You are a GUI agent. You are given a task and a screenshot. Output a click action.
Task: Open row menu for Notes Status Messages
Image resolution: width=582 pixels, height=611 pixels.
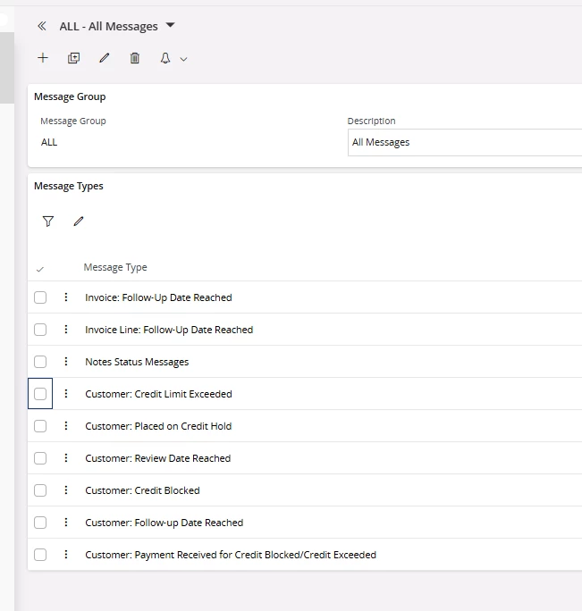click(x=66, y=362)
